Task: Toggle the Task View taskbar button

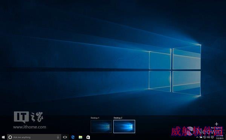Action: click(x=65, y=137)
